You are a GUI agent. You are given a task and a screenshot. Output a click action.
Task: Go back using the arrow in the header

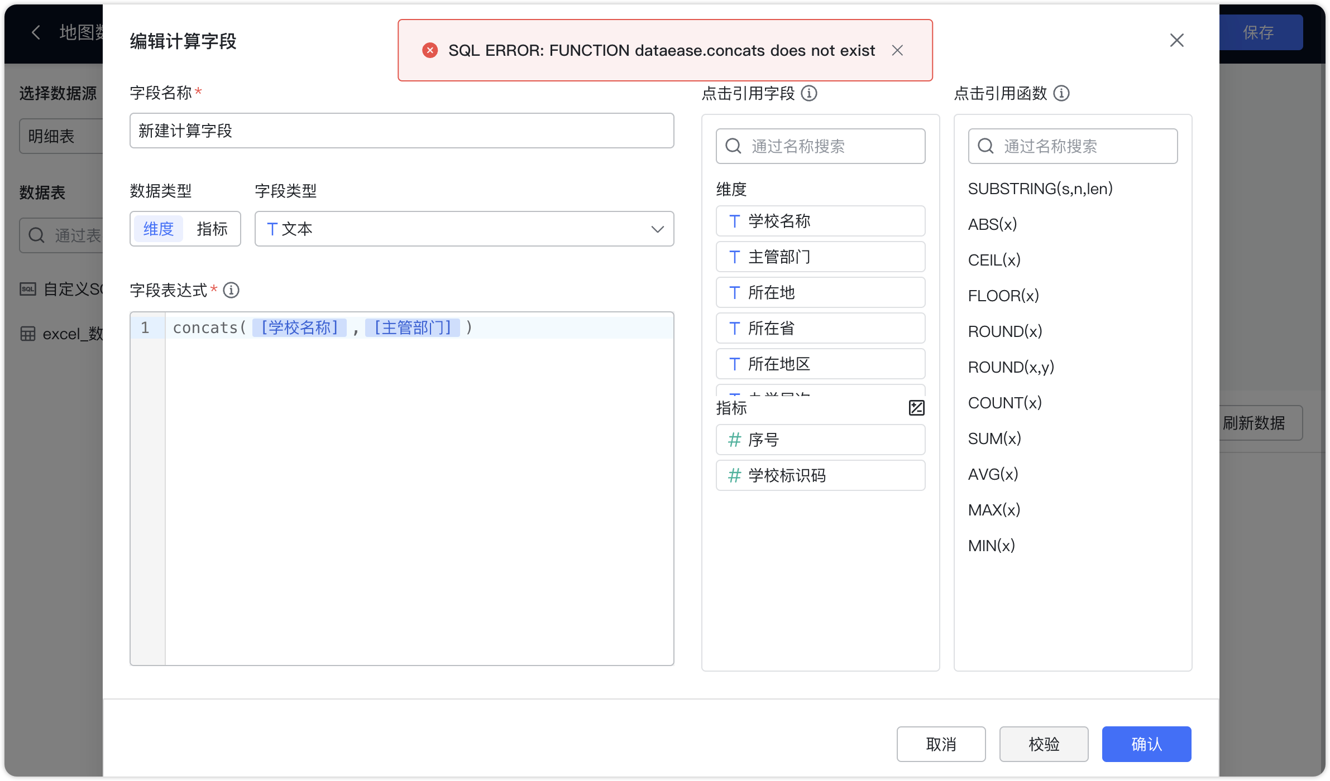coord(36,32)
